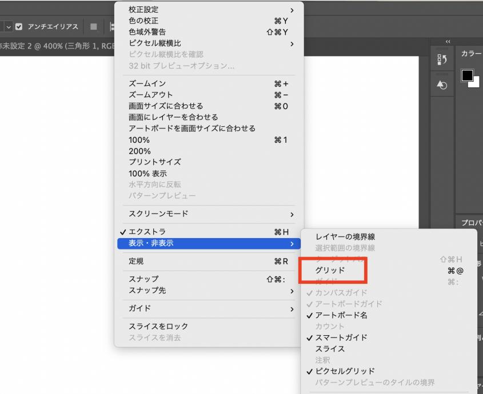Switch to the カラー panel tab
The width and height of the screenshot is (483, 394).
tap(472, 54)
